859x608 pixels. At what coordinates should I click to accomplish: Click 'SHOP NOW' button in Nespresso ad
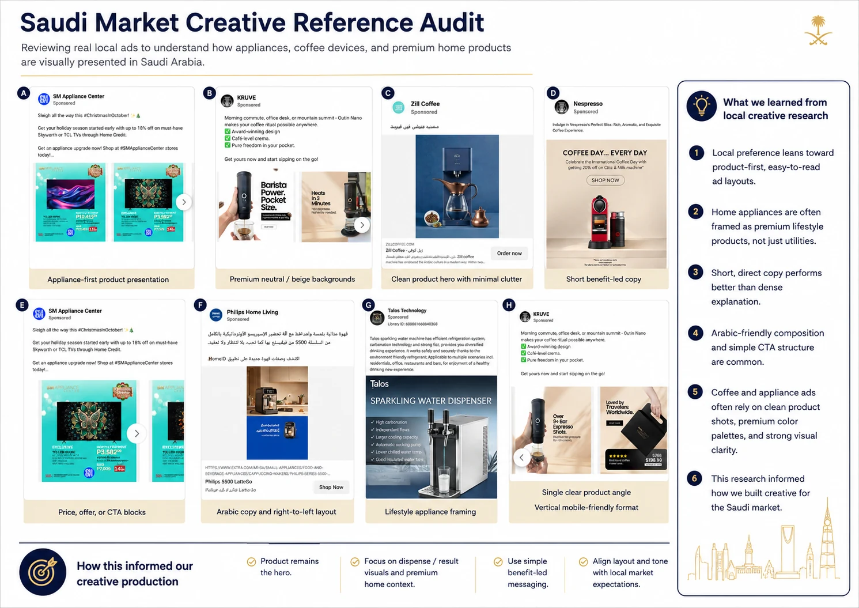[x=605, y=180]
